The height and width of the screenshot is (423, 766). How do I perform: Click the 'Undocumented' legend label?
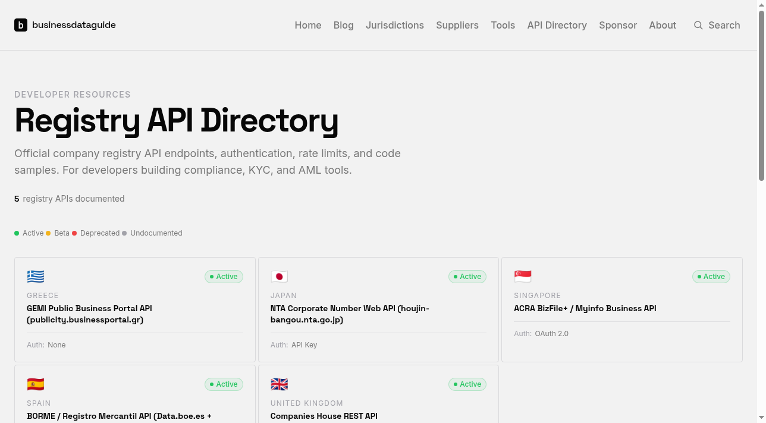tap(156, 233)
